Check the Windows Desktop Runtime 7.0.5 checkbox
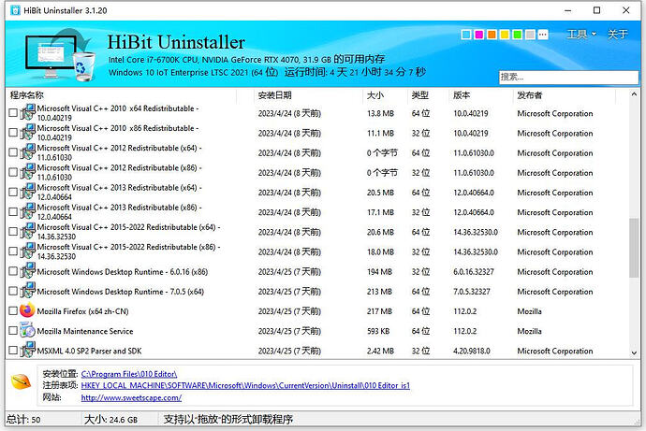Image resolution: width=646 pixels, height=431 pixels. click(x=13, y=291)
